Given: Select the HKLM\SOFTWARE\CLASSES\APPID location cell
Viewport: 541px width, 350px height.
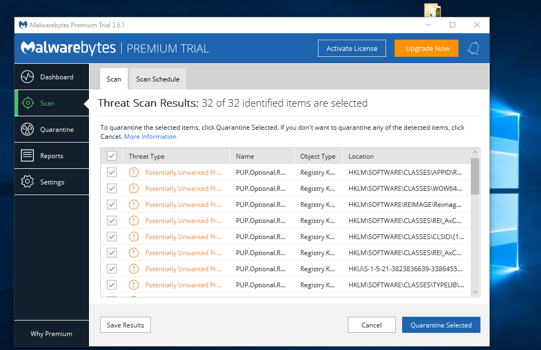Looking at the screenshot, I should (x=405, y=173).
